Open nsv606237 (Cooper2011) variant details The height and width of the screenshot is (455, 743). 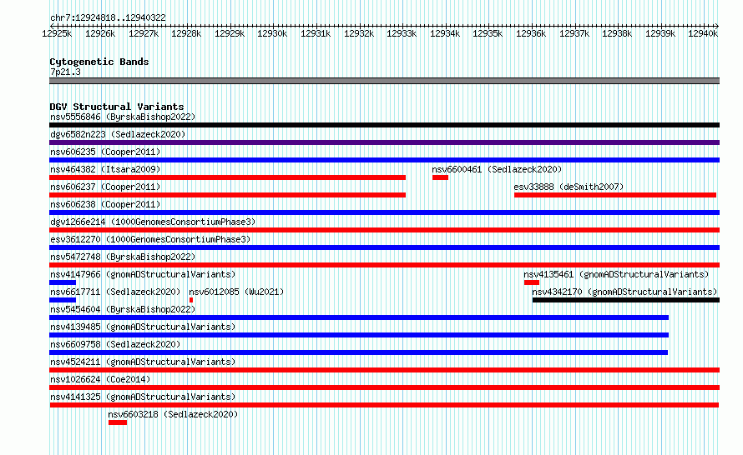[105, 187]
